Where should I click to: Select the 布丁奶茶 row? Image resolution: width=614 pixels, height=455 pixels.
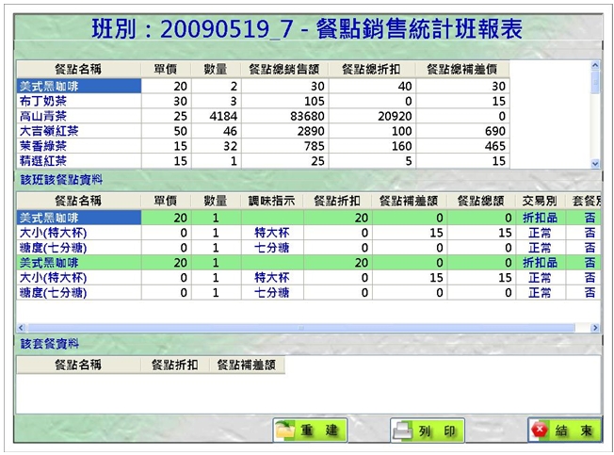tap(79, 101)
